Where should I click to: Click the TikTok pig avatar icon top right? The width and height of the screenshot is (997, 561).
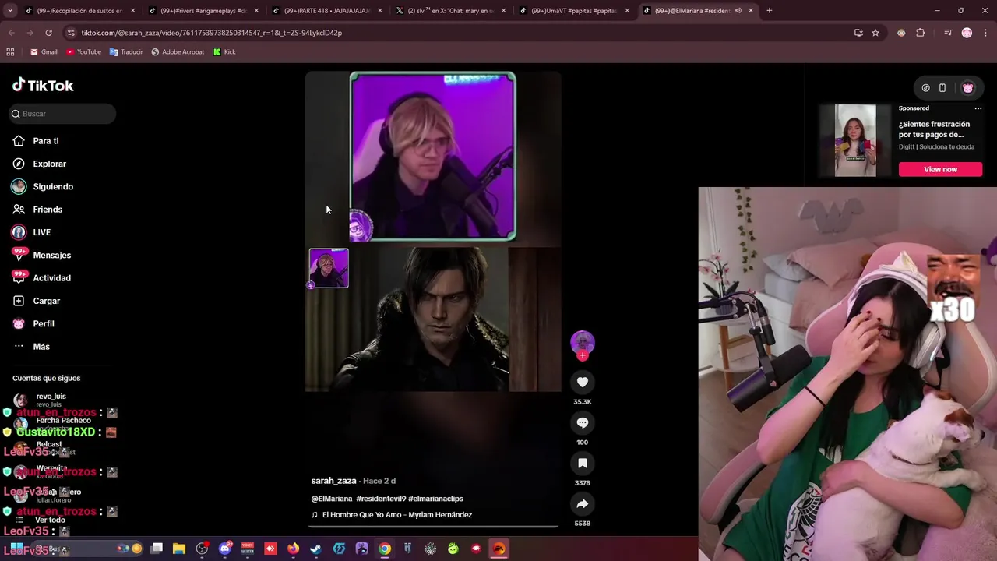(967, 88)
